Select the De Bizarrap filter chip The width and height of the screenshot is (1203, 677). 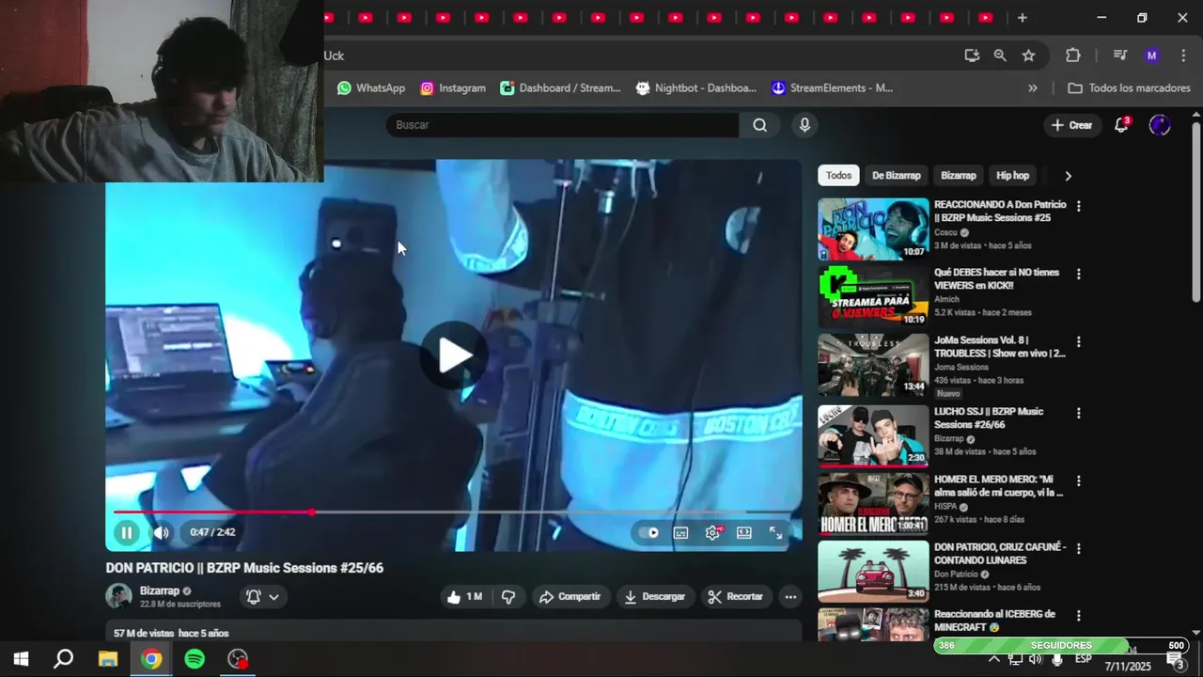coord(896,175)
